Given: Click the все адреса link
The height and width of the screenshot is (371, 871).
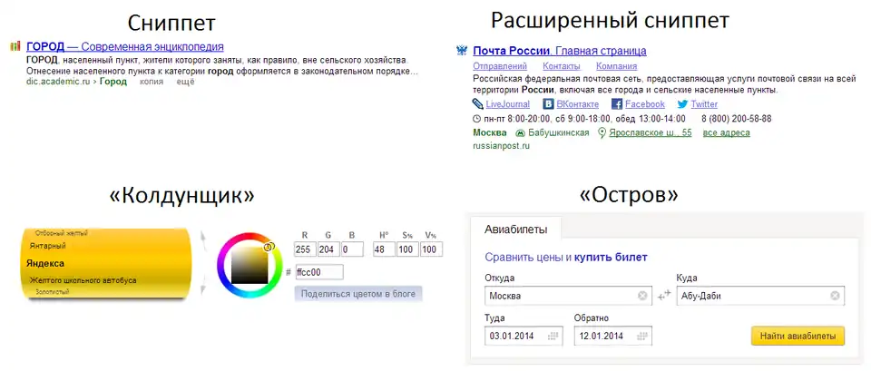Looking at the screenshot, I should coord(727,133).
